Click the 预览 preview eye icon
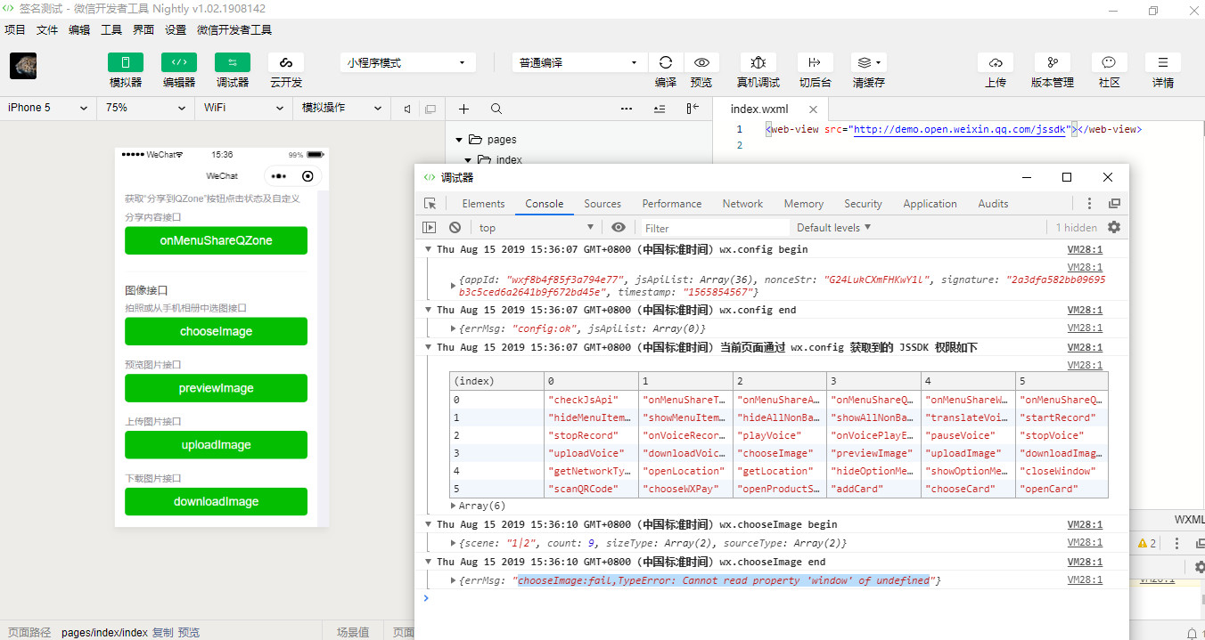Screen dimensions: 1205x640 click(x=701, y=62)
